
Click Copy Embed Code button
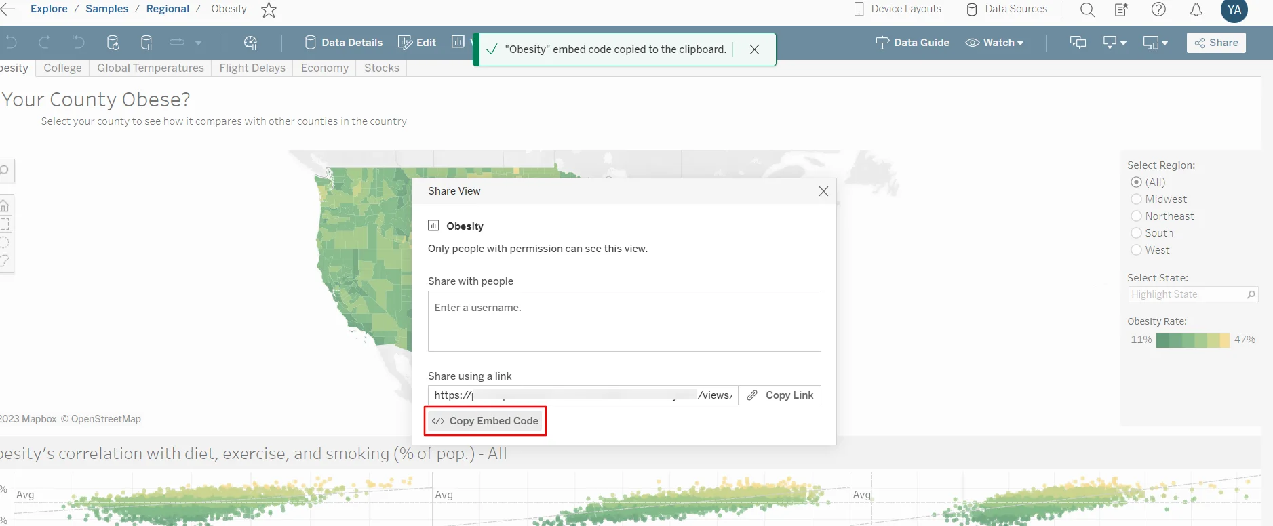click(485, 421)
